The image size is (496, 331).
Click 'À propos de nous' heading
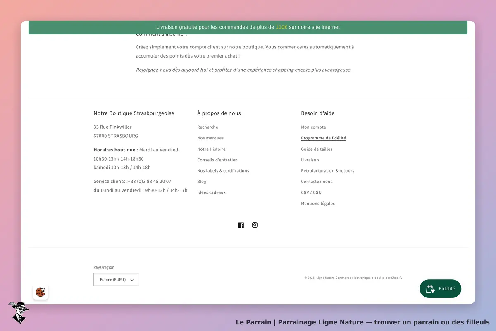219,113
